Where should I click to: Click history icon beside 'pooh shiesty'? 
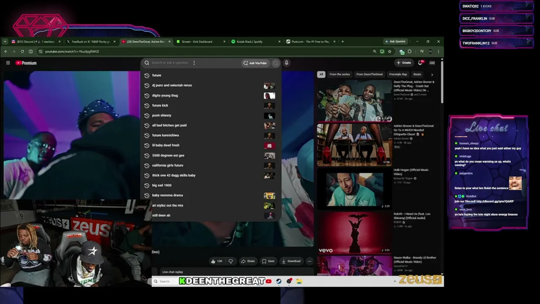(x=147, y=115)
